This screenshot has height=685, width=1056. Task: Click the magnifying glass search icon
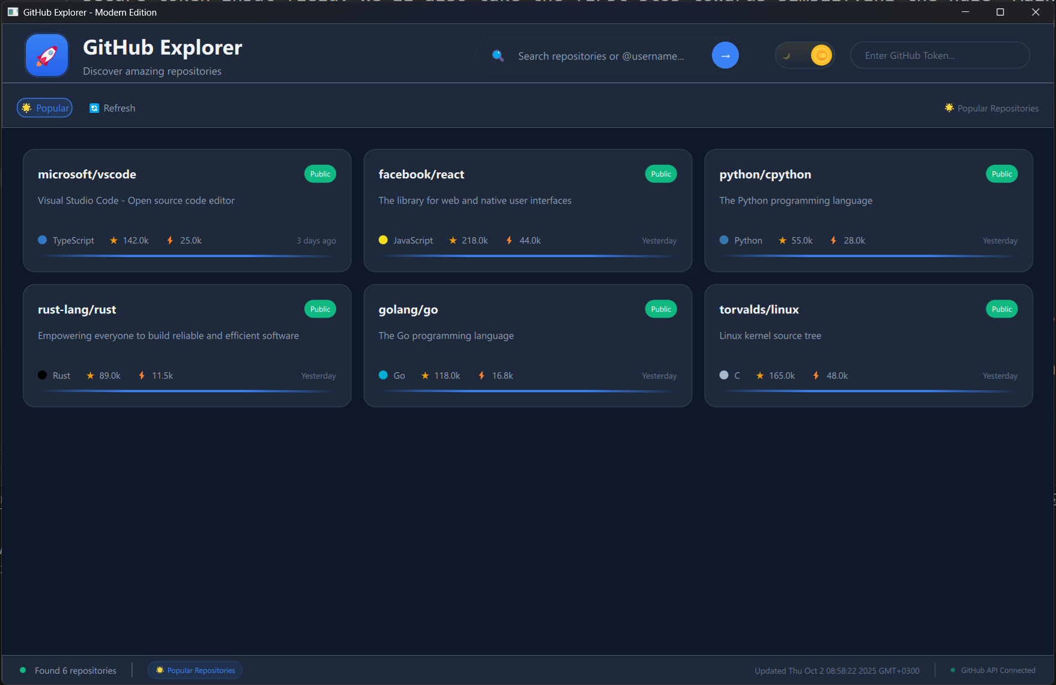click(x=497, y=55)
